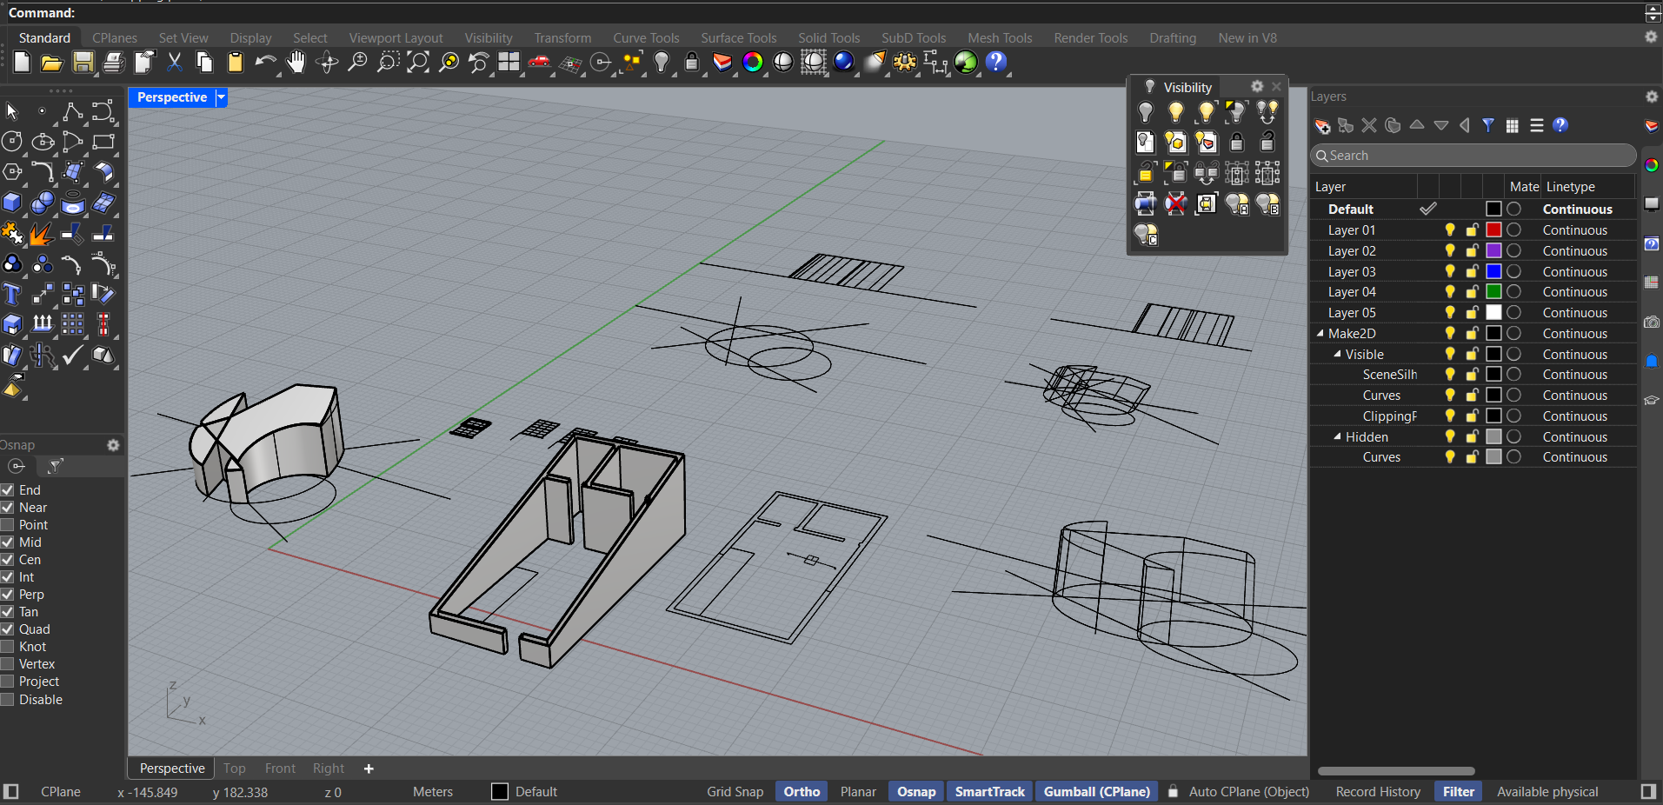Viewport: 1663px width, 805px height.
Task: Collapse the Hidden sublayer tree
Action: (1338, 437)
